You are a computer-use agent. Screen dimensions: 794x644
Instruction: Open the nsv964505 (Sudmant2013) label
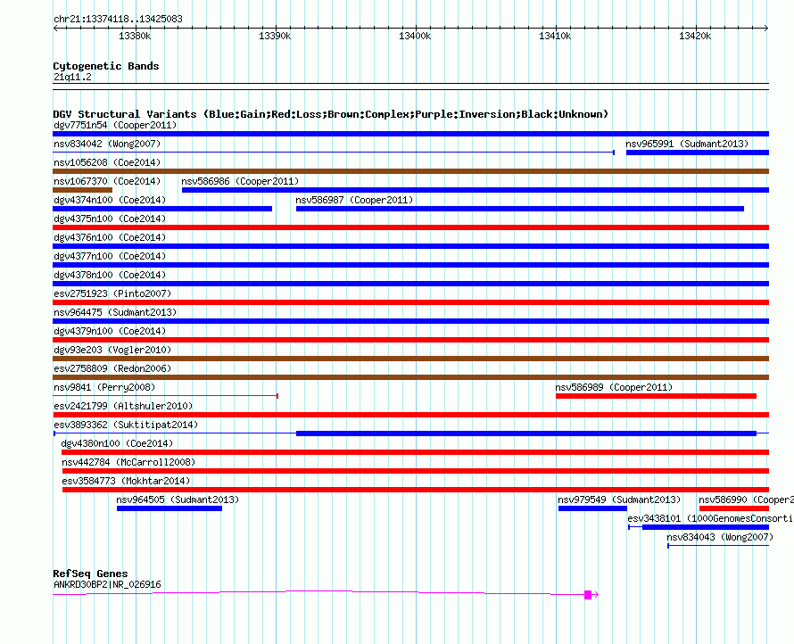pos(178,500)
